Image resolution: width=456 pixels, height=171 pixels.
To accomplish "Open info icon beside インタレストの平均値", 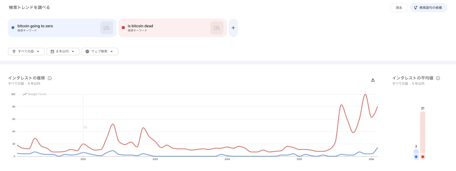I will (438, 78).
